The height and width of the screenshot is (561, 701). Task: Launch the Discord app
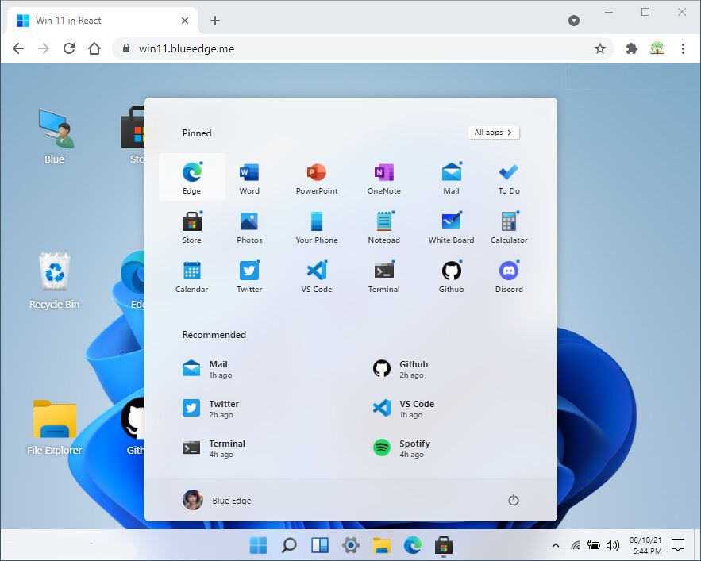(x=509, y=275)
